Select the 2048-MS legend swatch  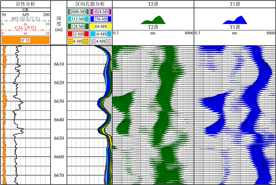pos(78,12)
